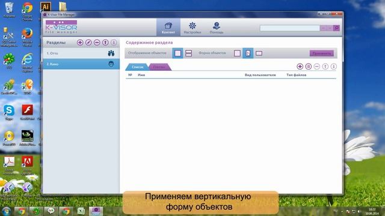Click the Имя column header
385x216 pixels.
(141, 75)
